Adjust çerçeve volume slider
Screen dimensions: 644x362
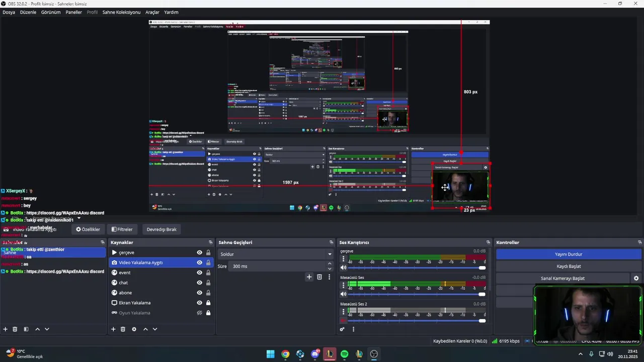(417, 268)
